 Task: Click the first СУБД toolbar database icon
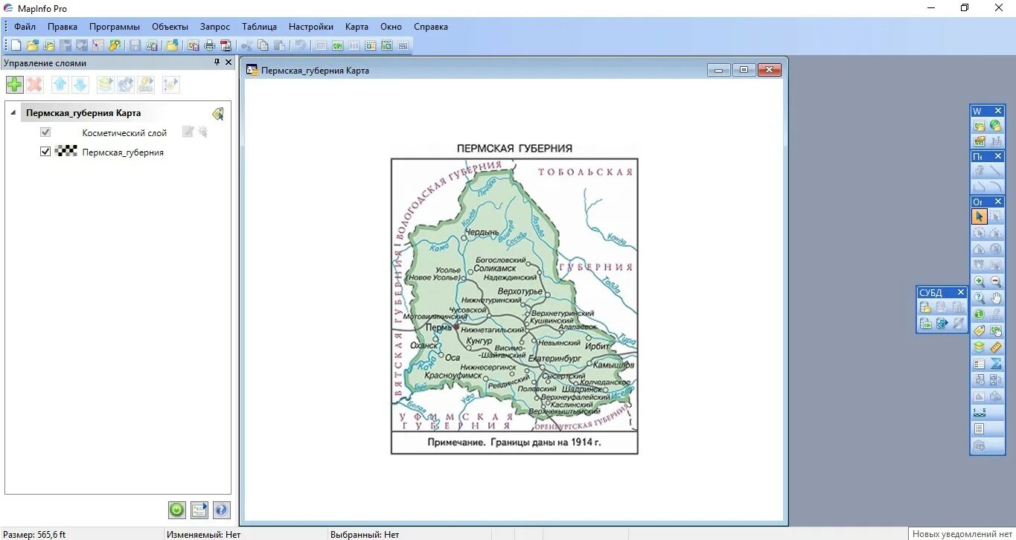pyautogui.click(x=925, y=307)
